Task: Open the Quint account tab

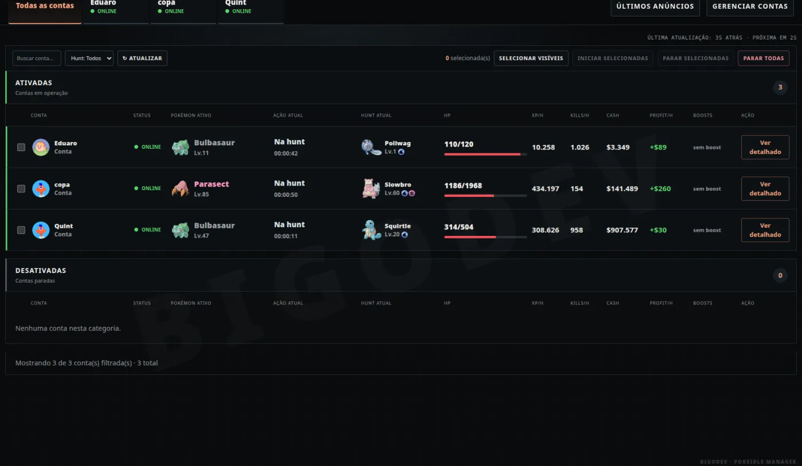Action: click(x=251, y=8)
